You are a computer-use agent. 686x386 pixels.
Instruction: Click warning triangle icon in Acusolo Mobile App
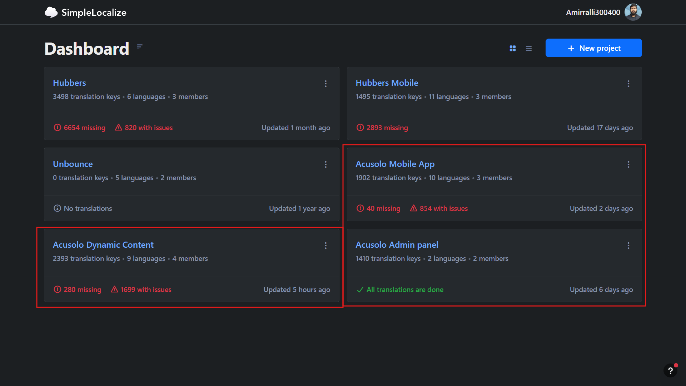[x=414, y=208]
